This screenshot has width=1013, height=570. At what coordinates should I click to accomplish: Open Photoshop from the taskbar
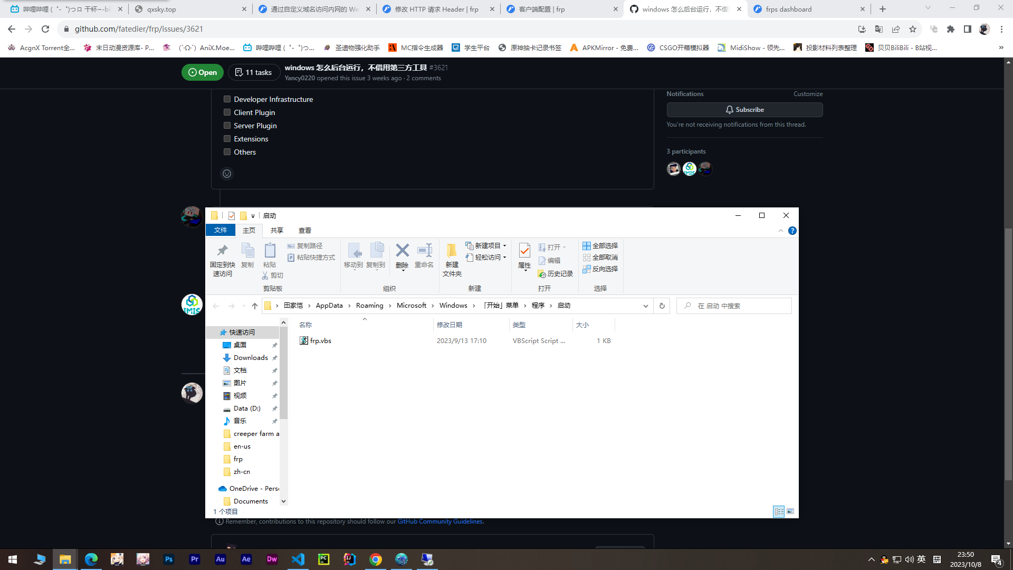click(x=169, y=559)
